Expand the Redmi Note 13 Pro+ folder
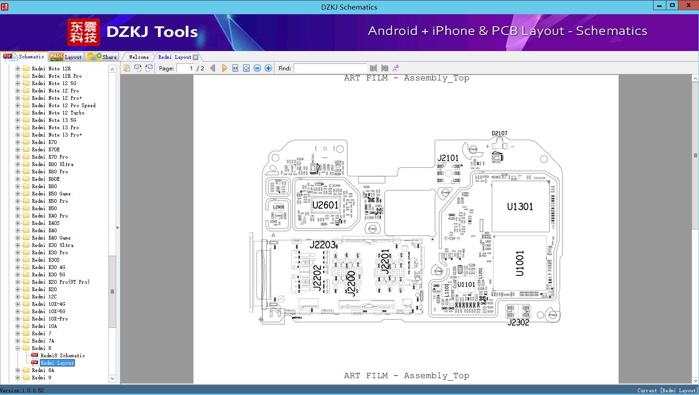Viewport: 699px width, 395px height. click(x=17, y=135)
